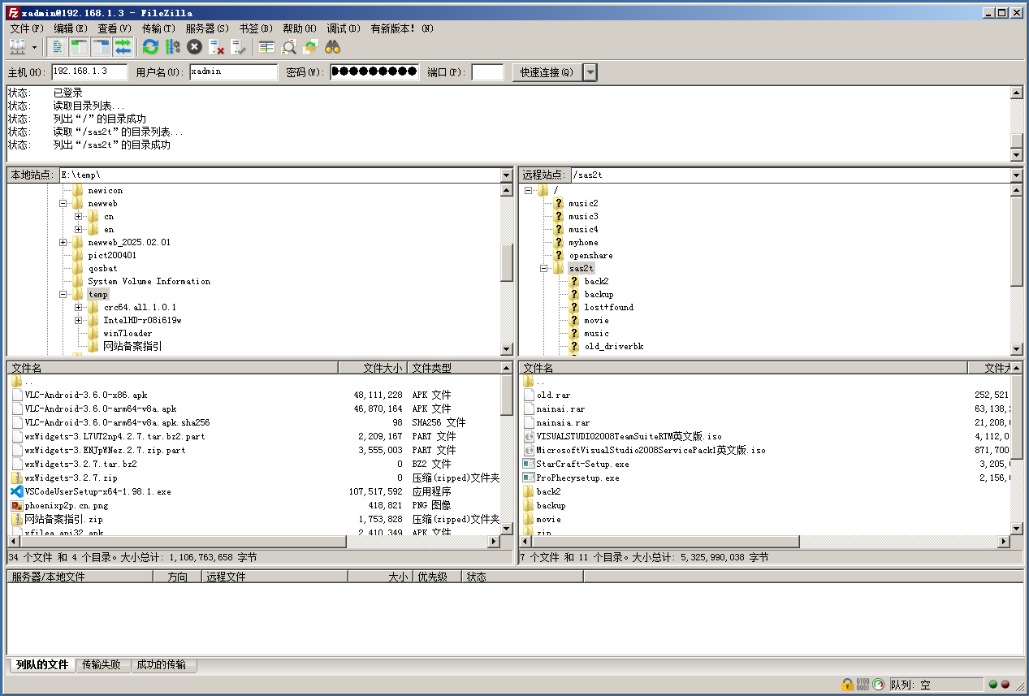The width and height of the screenshot is (1029, 696).
Task: Toggle the transfer queue display button
Action: click(x=123, y=47)
